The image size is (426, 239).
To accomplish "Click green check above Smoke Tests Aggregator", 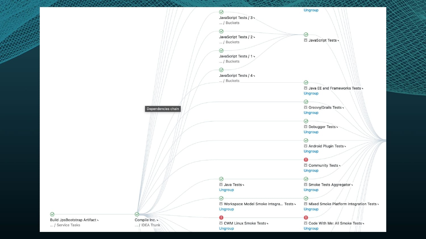I will 306,179.
